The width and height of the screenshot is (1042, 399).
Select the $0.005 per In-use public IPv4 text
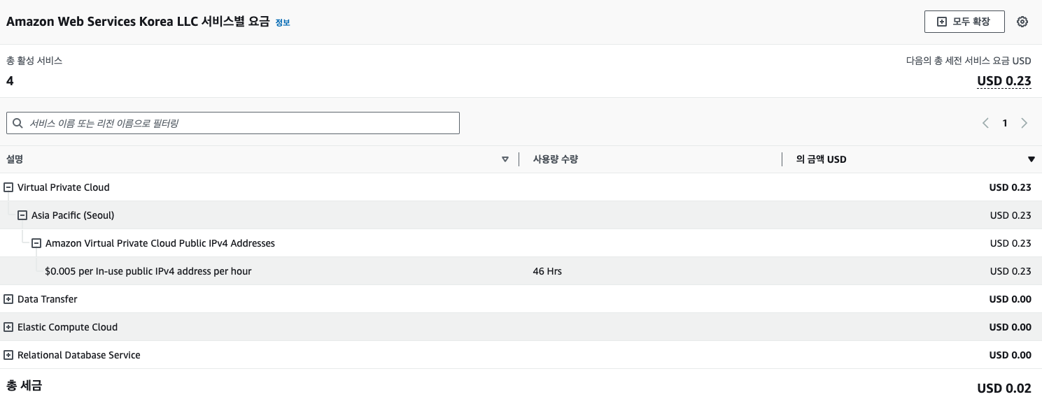148,271
